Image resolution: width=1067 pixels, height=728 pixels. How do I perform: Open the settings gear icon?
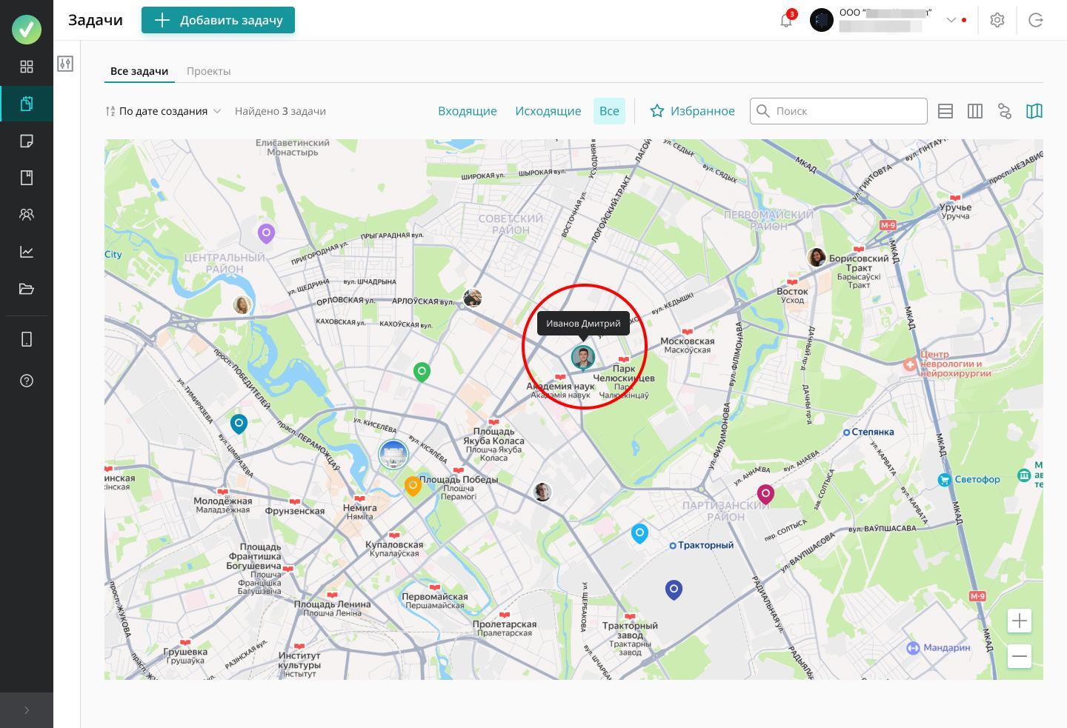coord(997,20)
